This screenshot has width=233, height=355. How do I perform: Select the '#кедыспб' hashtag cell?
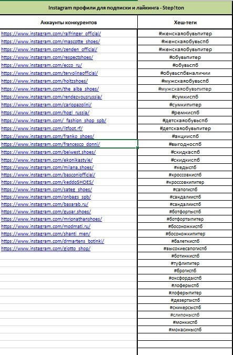click(x=185, y=167)
